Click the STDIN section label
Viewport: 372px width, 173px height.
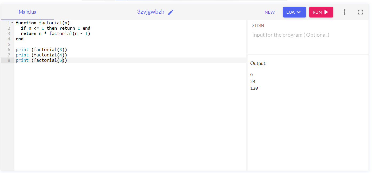[258, 25]
